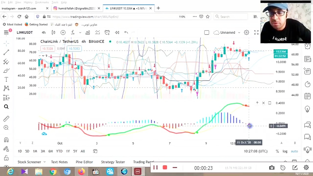
Task: Open Chrome from the taskbar
Action: pos(53,171)
